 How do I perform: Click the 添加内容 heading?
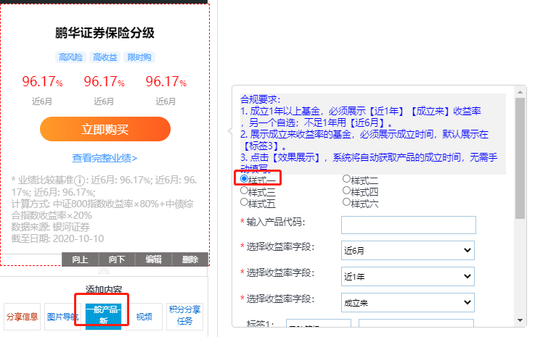pos(104,290)
